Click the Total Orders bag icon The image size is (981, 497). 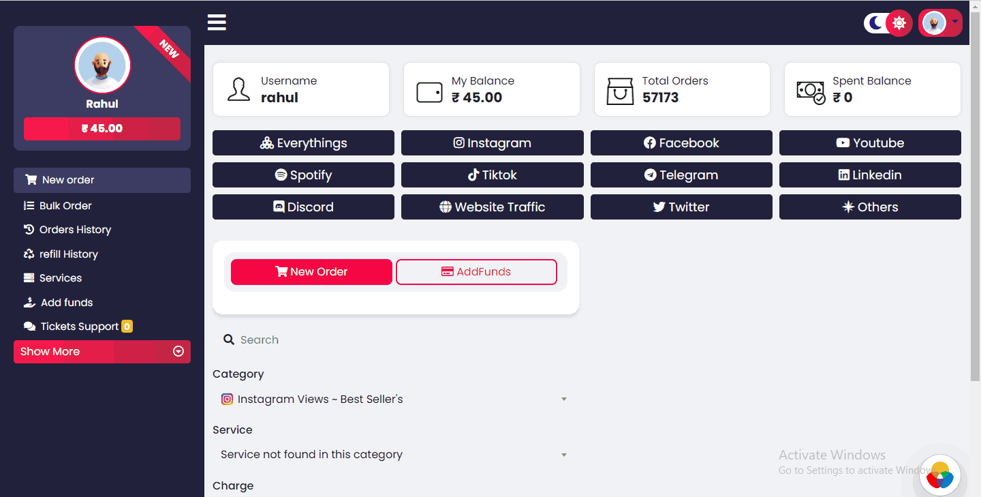pos(620,91)
